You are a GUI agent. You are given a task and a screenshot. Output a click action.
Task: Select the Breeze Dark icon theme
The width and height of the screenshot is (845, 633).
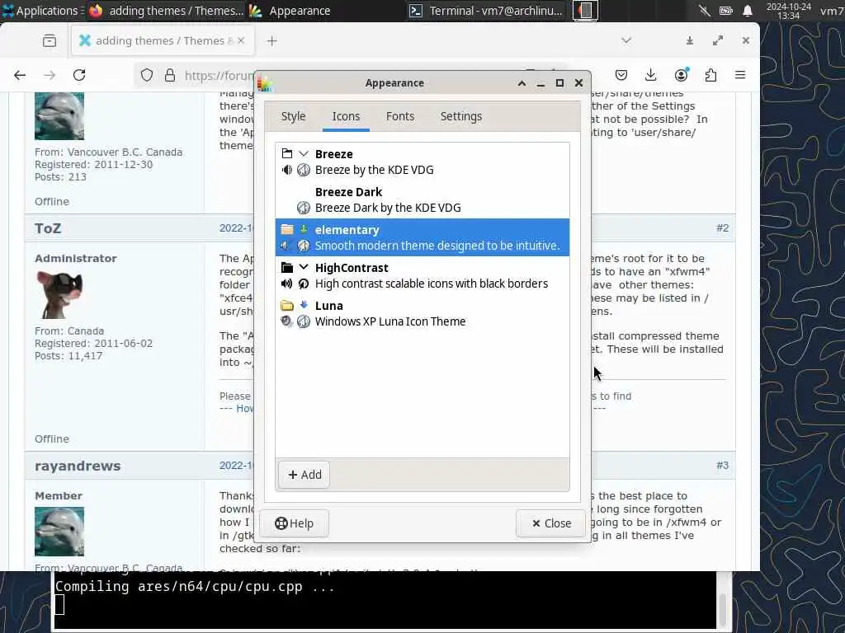[x=422, y=199]
